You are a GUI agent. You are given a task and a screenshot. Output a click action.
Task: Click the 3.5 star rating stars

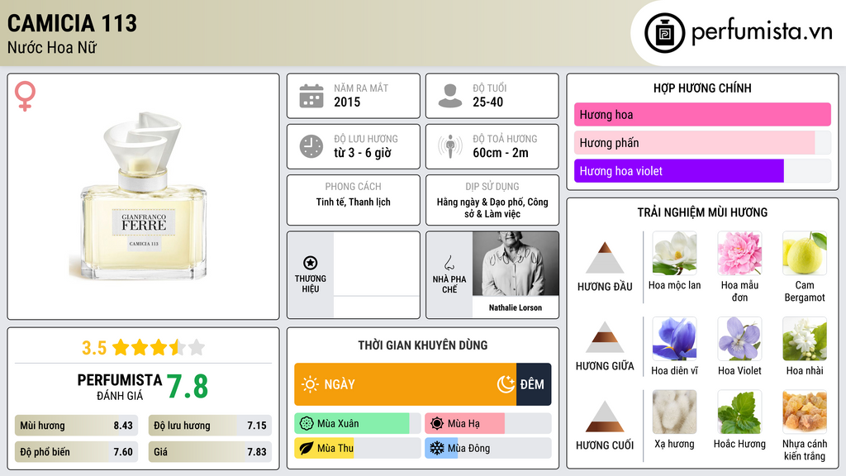pyautogui.click(x=159, y=347)
